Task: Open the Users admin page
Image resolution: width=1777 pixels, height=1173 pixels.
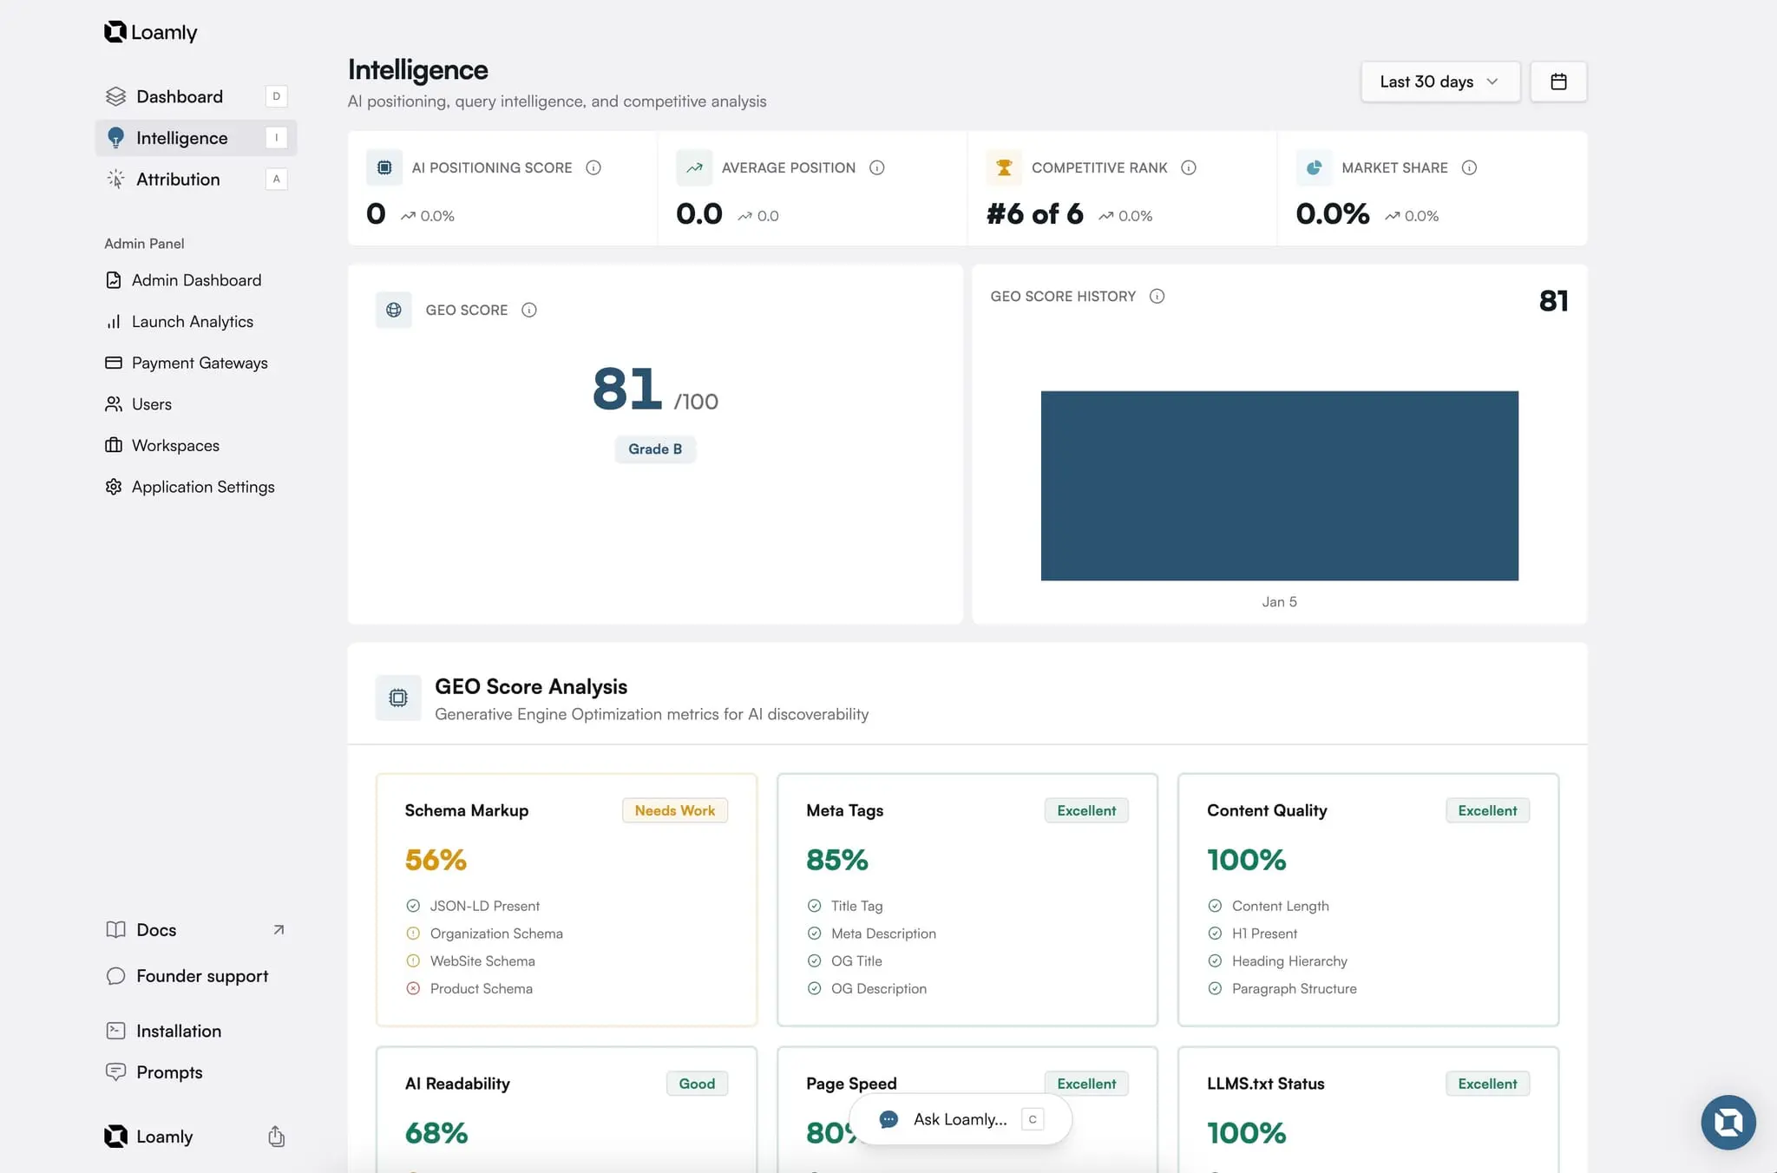Action: (x=139, y=404)
